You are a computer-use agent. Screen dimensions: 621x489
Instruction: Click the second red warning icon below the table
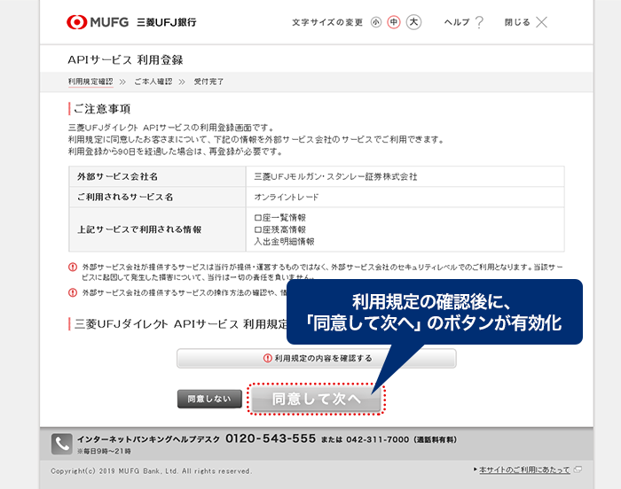[73, 291]
